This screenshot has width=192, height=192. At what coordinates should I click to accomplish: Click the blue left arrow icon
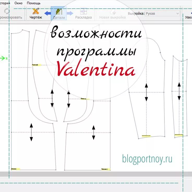pyautogui.click(x=47, y=13)
